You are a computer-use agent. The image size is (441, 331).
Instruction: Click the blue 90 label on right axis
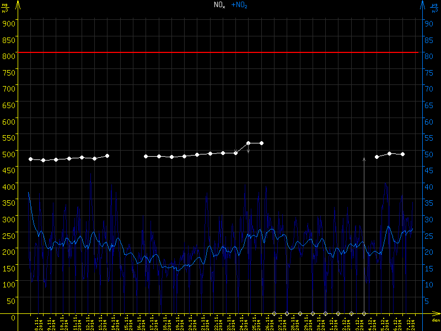pos(427,23)
